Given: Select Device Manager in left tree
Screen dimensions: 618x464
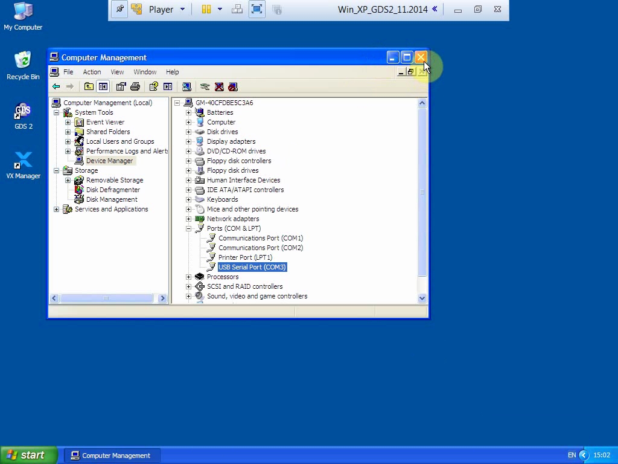Looking at the screenshot, I should [110, 161].
